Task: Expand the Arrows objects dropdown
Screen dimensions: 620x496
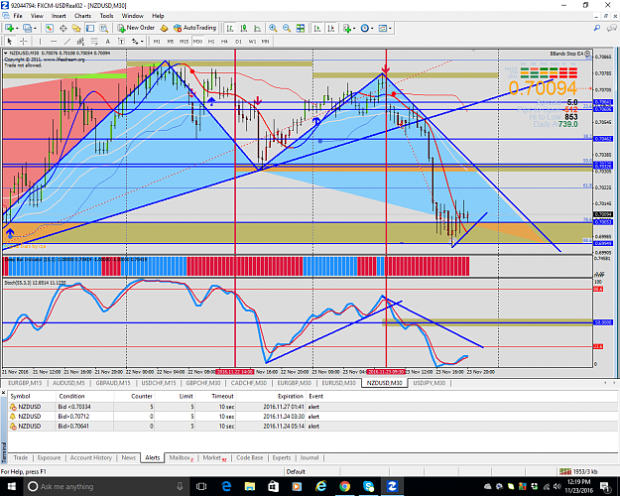Action: [142, 41]
